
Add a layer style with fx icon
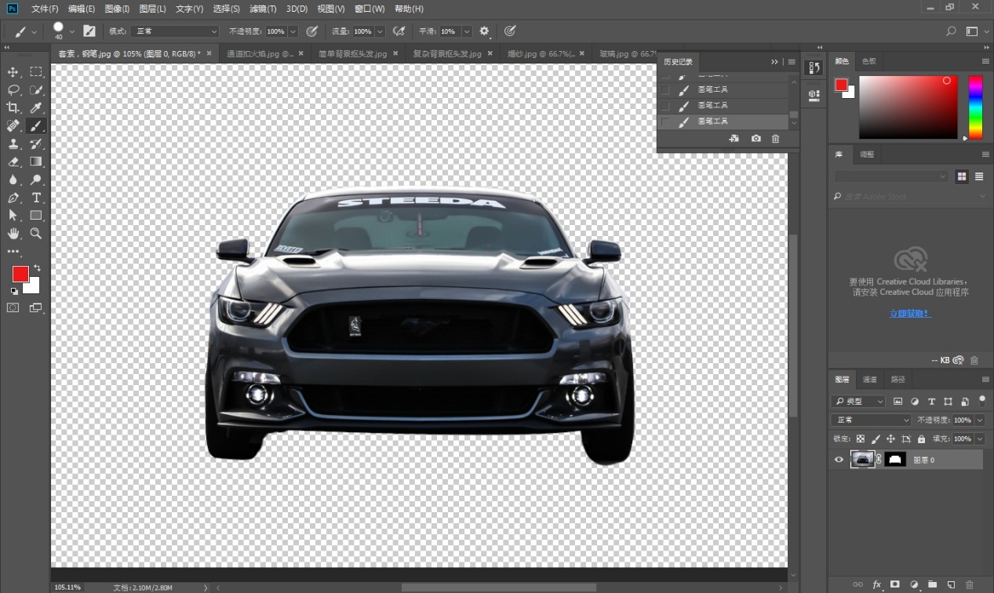coord(877,584)
